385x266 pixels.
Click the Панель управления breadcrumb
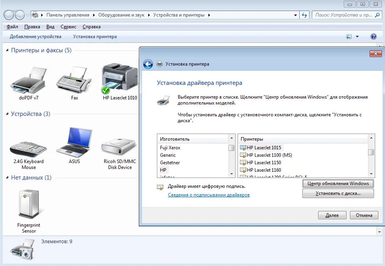click(x=68, y=15)
